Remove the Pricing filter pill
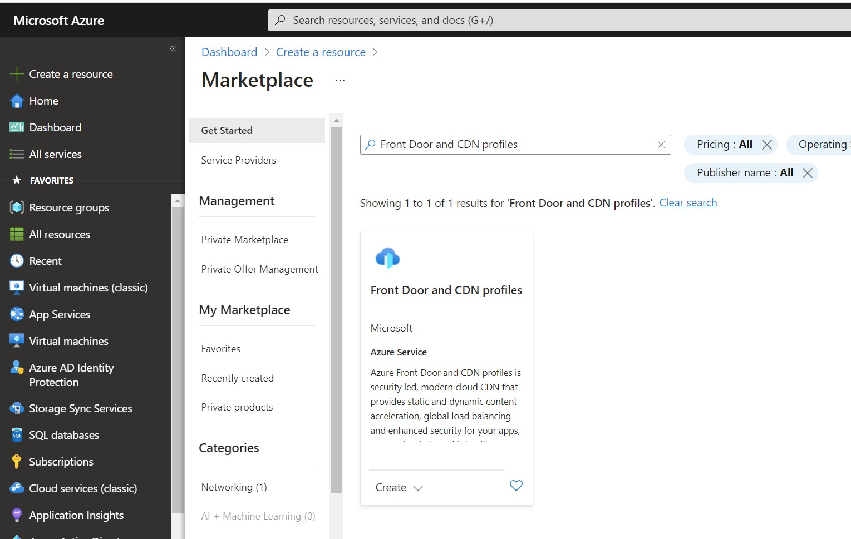 click(x=766, y=145)
